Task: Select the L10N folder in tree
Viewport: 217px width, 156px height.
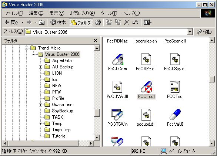Action: pyautogui.click(x=53, y=73)
